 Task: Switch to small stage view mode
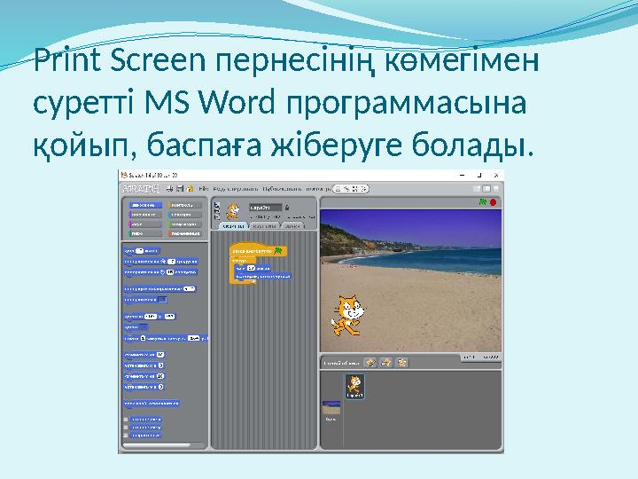pyautogui.click(x=477, y=189)
